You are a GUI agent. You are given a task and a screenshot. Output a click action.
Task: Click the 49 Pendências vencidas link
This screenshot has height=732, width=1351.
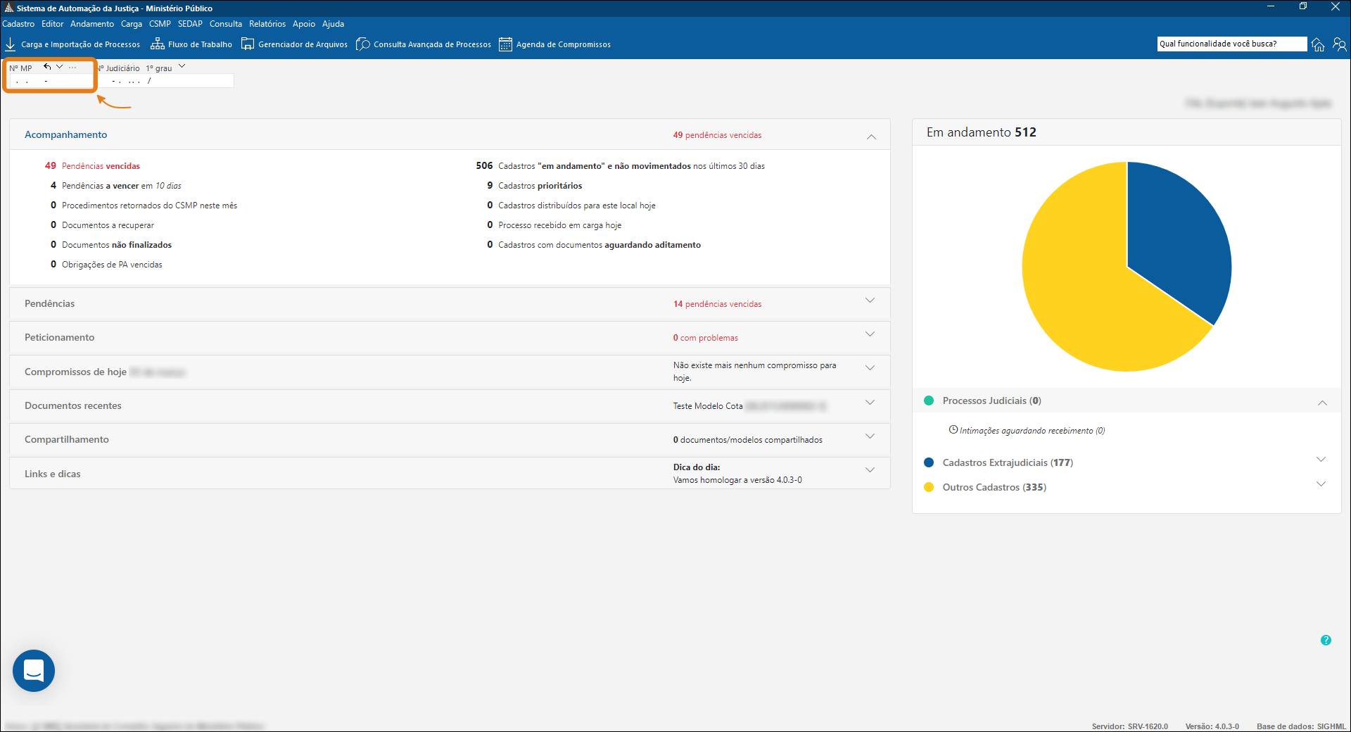point(93,166)
